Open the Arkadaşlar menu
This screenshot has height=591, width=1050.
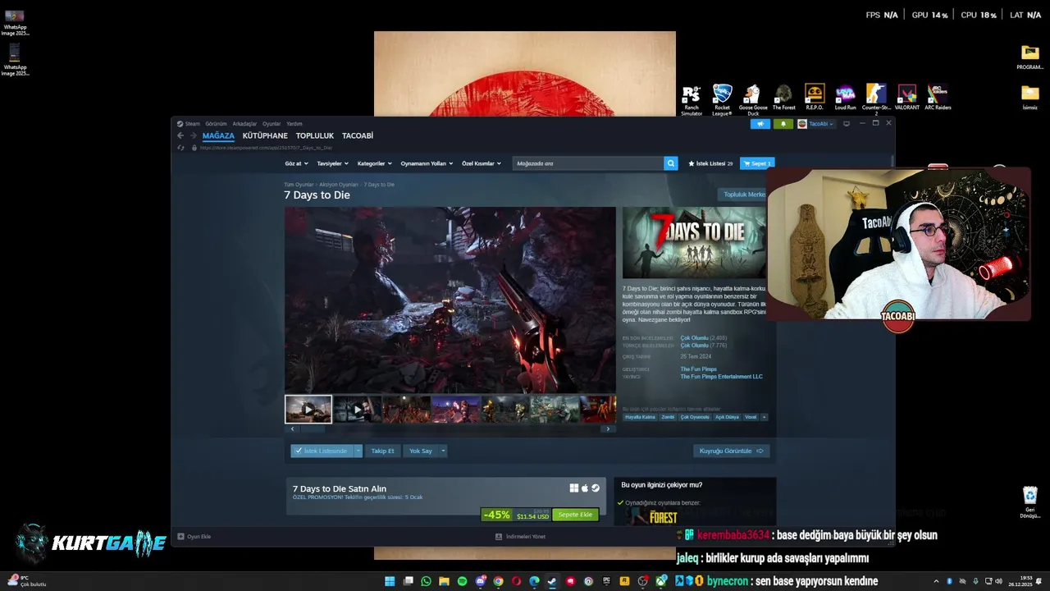pyautogui.click(x=244, y=124)
